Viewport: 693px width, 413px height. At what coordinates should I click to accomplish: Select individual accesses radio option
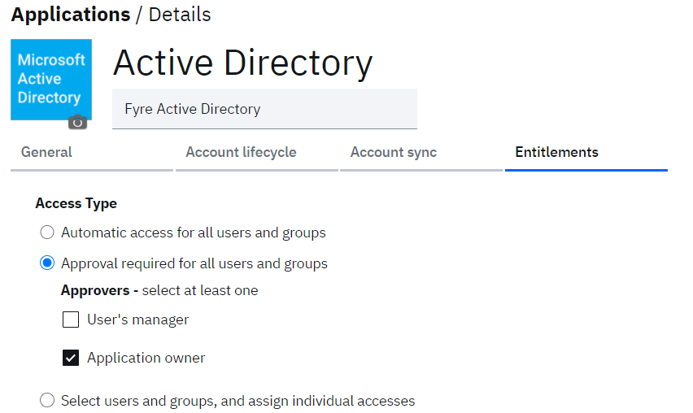(x=47, y=400)
